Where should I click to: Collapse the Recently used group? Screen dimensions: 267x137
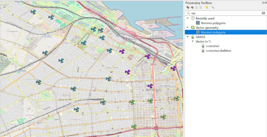(x=188, y=18)
